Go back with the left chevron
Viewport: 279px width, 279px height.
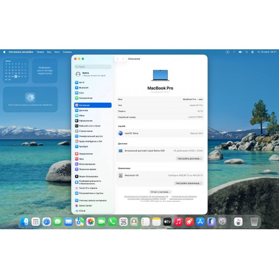pyautogui.click(x=118, y=59)
